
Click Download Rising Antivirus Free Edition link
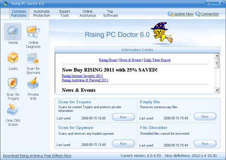tap(38, 156)
